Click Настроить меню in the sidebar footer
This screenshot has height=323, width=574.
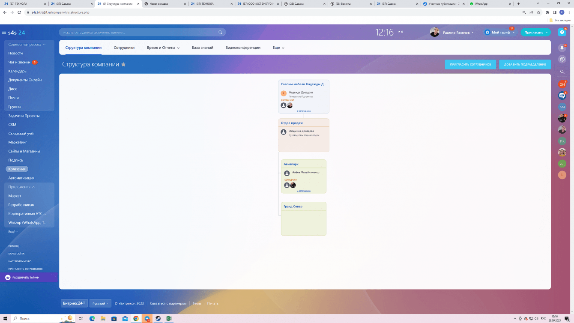click(20, 261)
